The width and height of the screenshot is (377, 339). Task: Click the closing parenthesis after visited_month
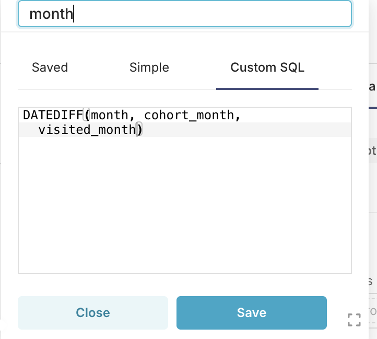pos(139,130)
